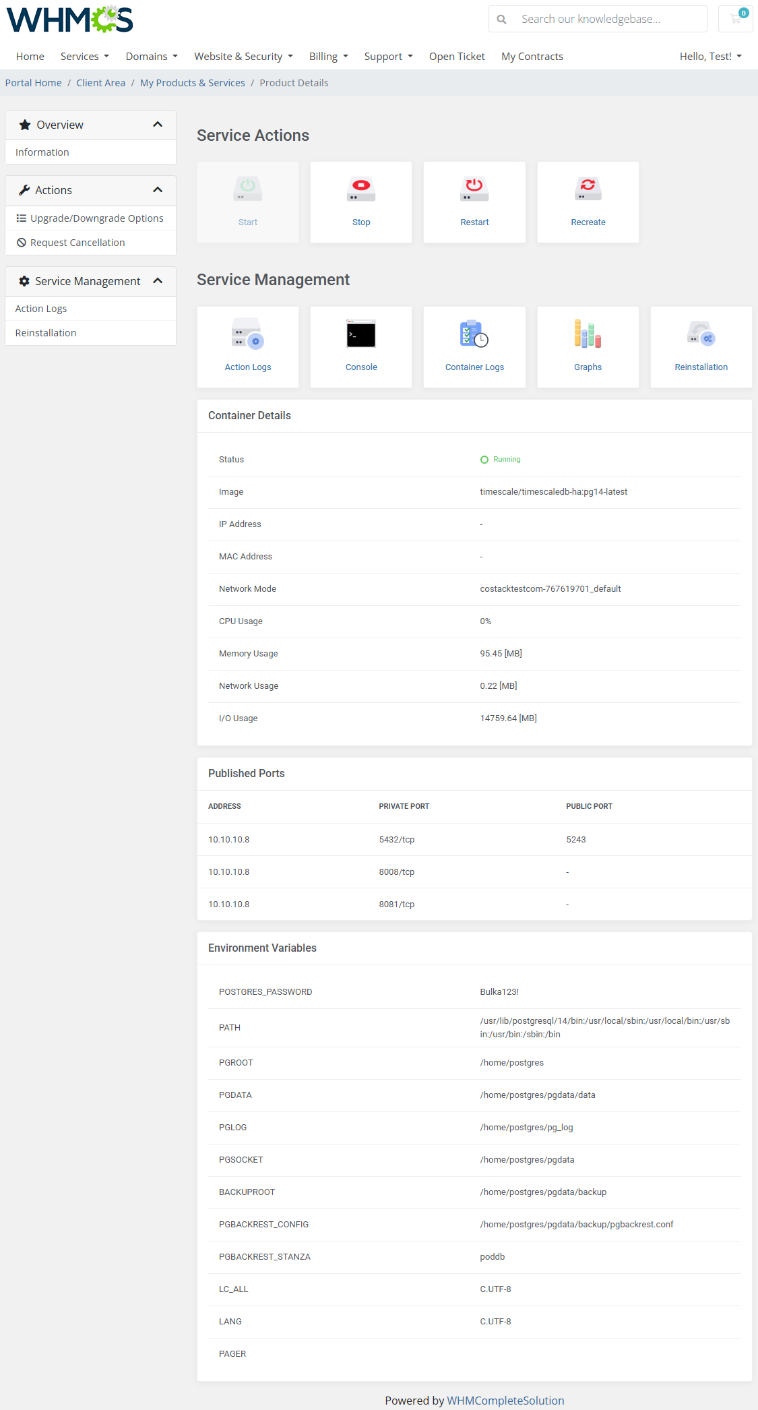Open the Billing dropdown menu
This screenshot has height=1410, width=758.
[x=329, y=57]
